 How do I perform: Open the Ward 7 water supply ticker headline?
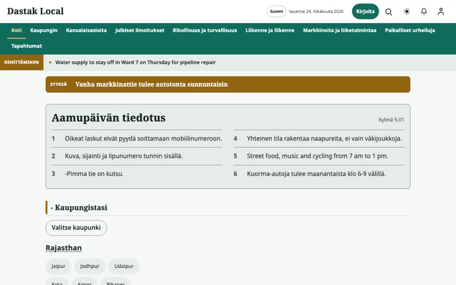[x=136, y=62]
